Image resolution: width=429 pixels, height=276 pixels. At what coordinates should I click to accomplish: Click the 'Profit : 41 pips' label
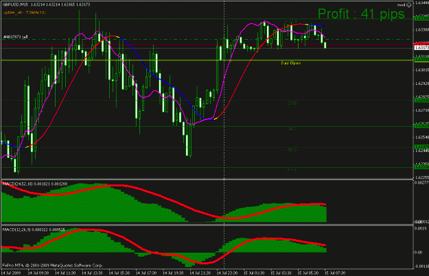[x=361, y=14]
